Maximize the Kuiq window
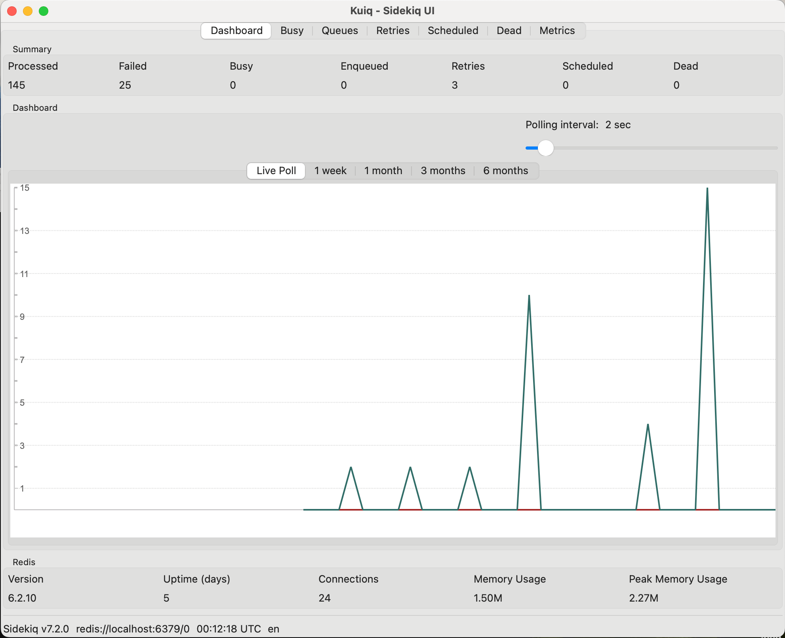Viewport: 785px width, 638px height. (x=44, y=11)
